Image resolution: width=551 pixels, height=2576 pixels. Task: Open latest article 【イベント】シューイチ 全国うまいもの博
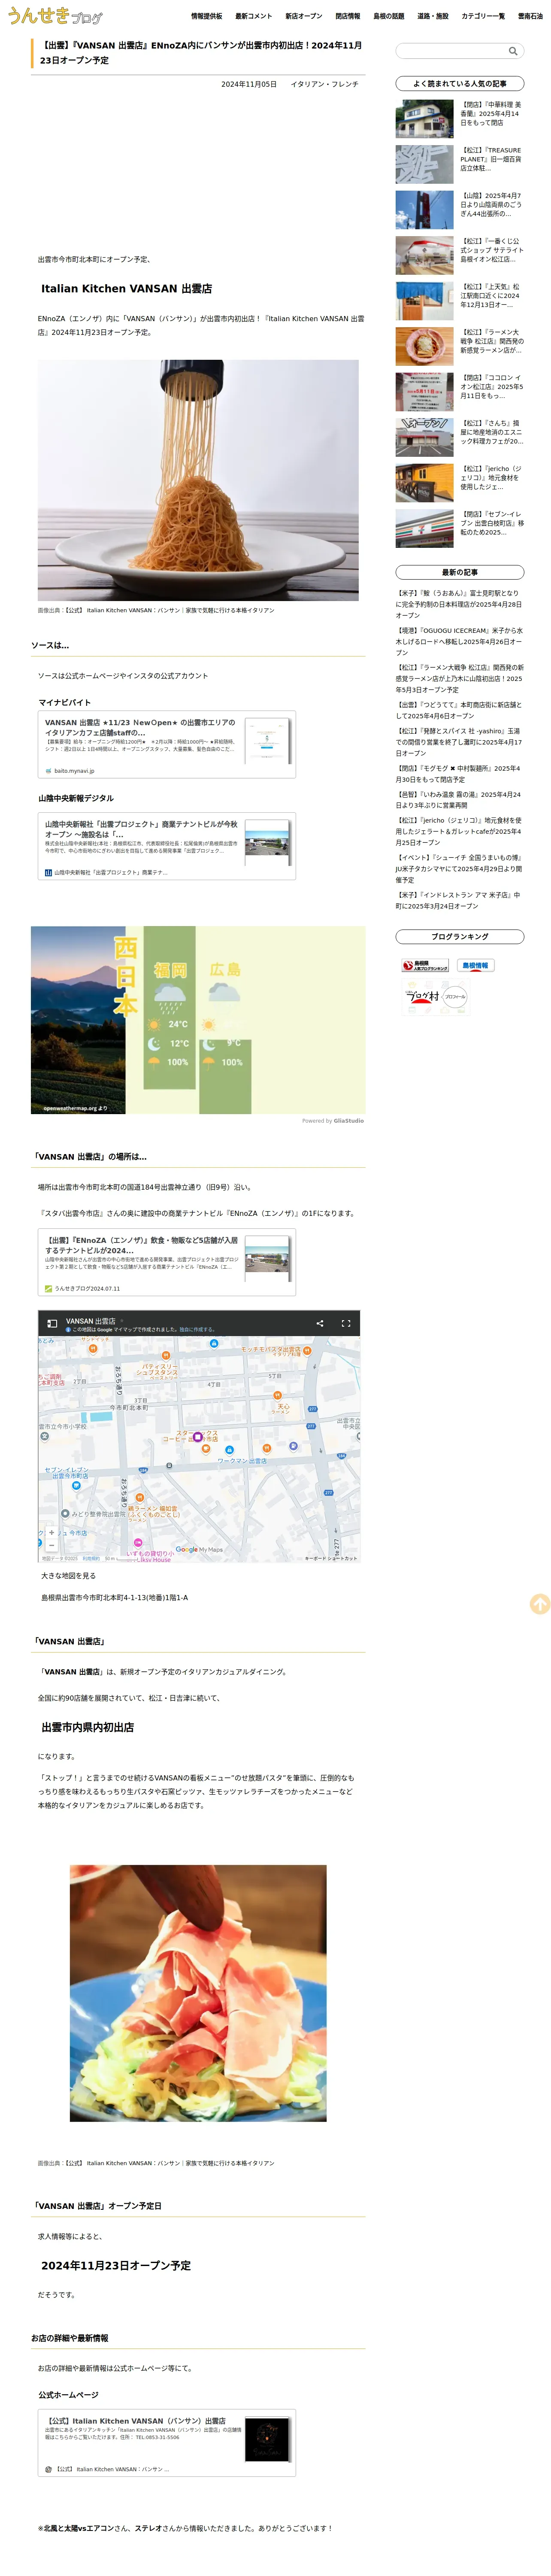pos(459,869)
